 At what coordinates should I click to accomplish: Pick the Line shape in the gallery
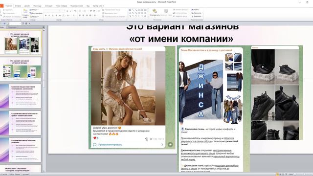pos(133,10)
